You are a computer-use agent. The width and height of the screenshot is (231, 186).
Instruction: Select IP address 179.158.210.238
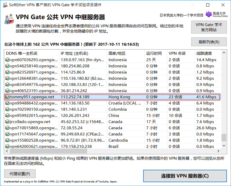pos(76,146)
